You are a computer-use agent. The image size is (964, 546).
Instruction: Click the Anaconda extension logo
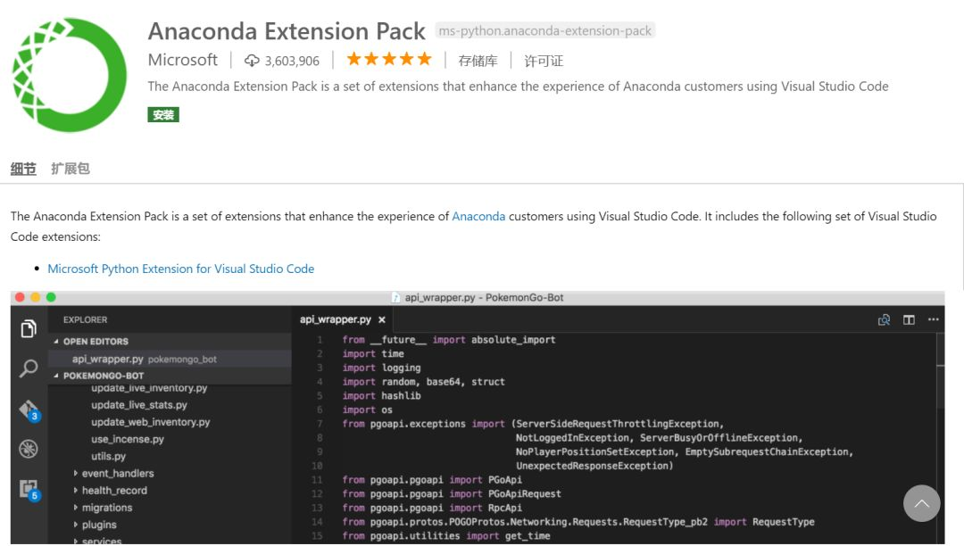tap(70, 74)
